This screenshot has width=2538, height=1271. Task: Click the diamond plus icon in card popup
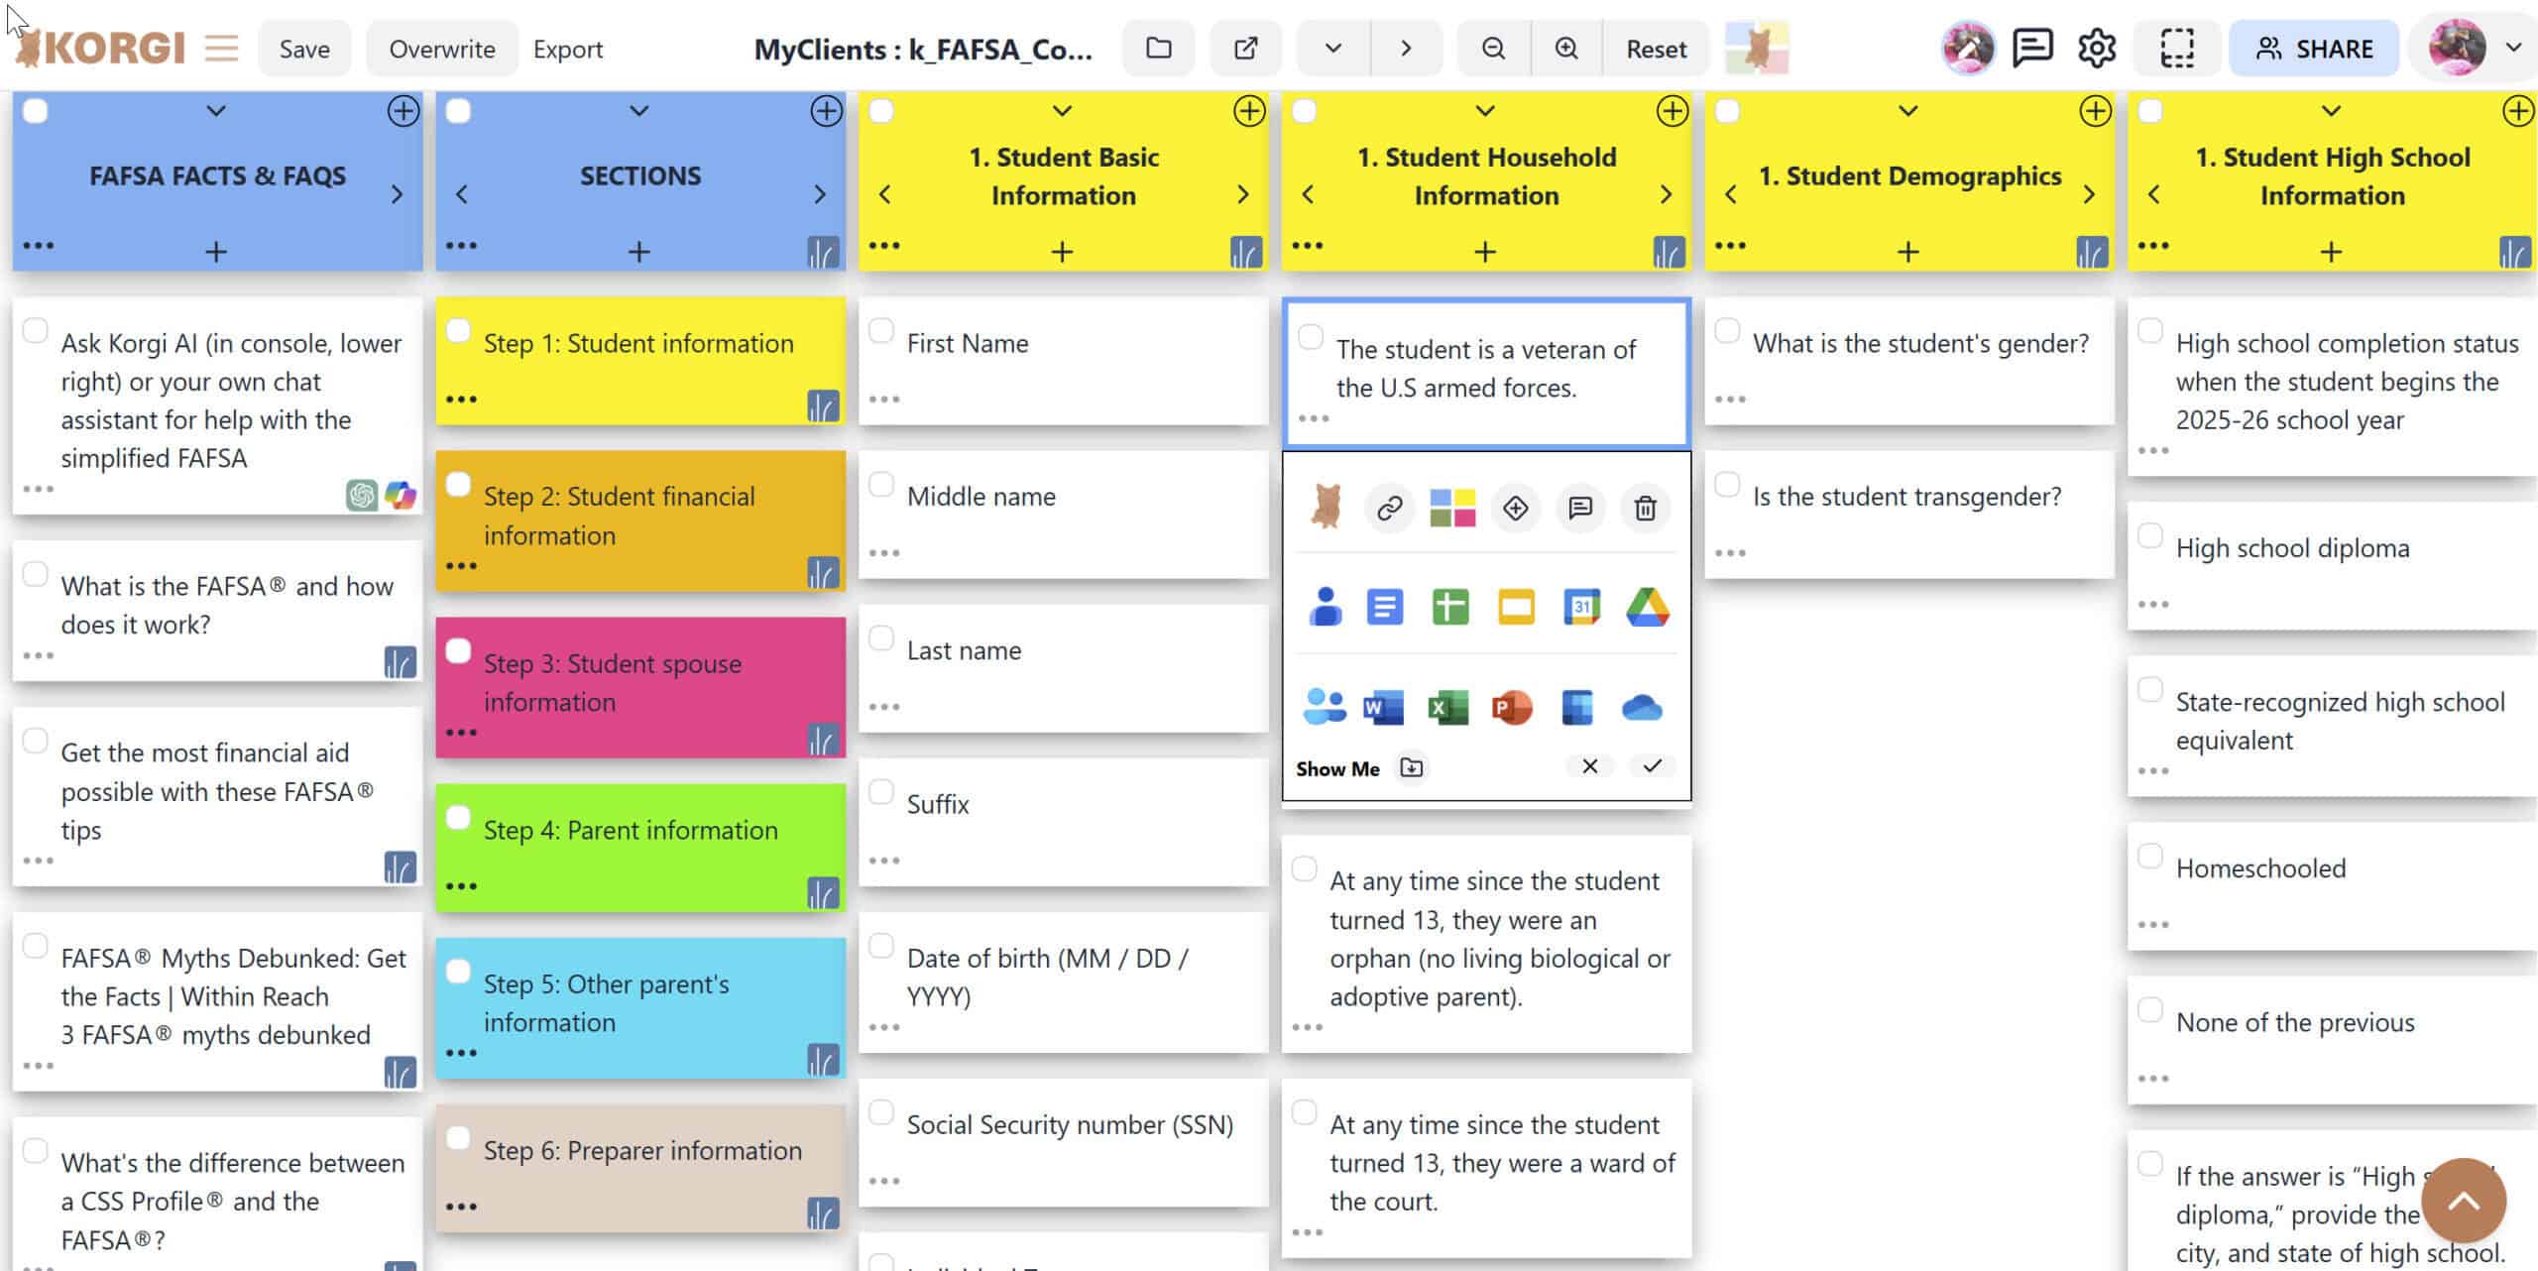pos(1515,509)
